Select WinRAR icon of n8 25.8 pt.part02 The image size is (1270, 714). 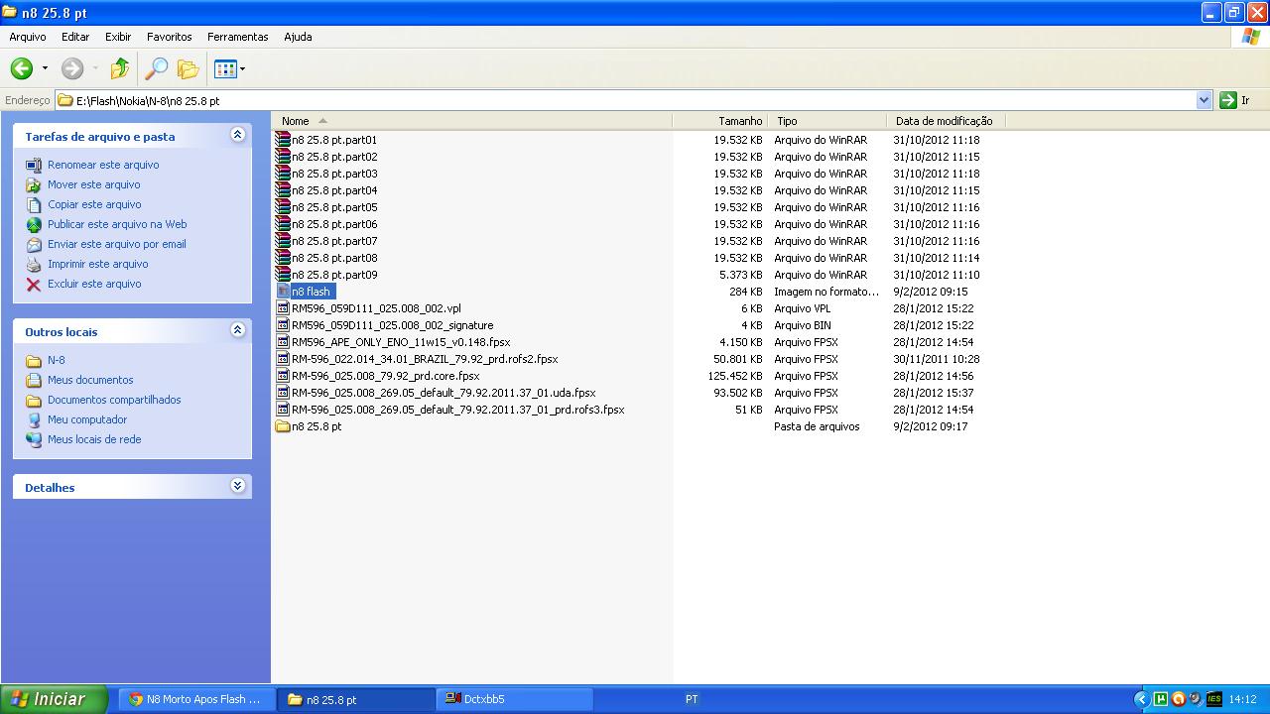click(x=283, y=157)
